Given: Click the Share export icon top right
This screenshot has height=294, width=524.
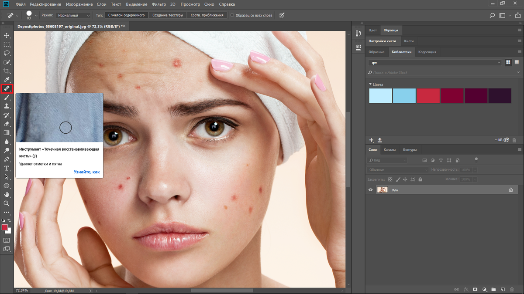Looking at the screenshot, I should [x=517, y=15].
